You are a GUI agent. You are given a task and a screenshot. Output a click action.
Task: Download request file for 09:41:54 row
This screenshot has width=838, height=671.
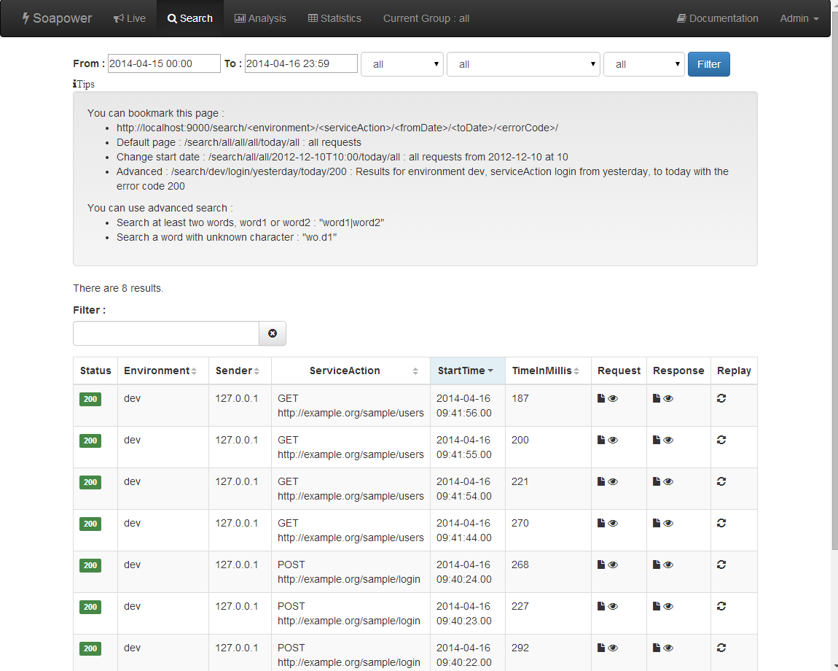coord(600,481)
